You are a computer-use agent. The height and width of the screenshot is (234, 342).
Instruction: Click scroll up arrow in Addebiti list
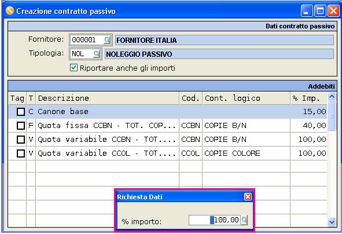pyautogui.click(x=332, y=97)
